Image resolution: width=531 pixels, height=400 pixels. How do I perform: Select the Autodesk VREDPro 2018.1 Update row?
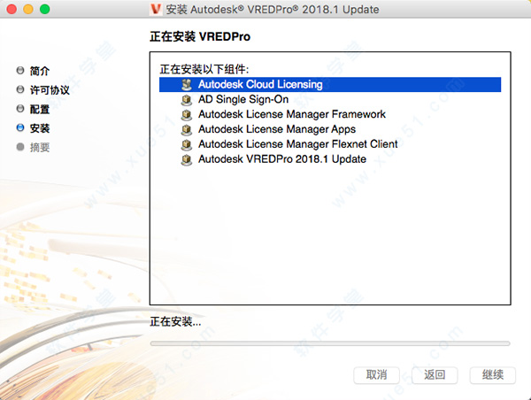point(330,159)
